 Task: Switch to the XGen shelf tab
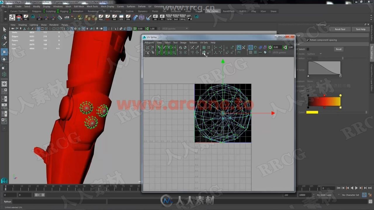(x=263, y=11)
